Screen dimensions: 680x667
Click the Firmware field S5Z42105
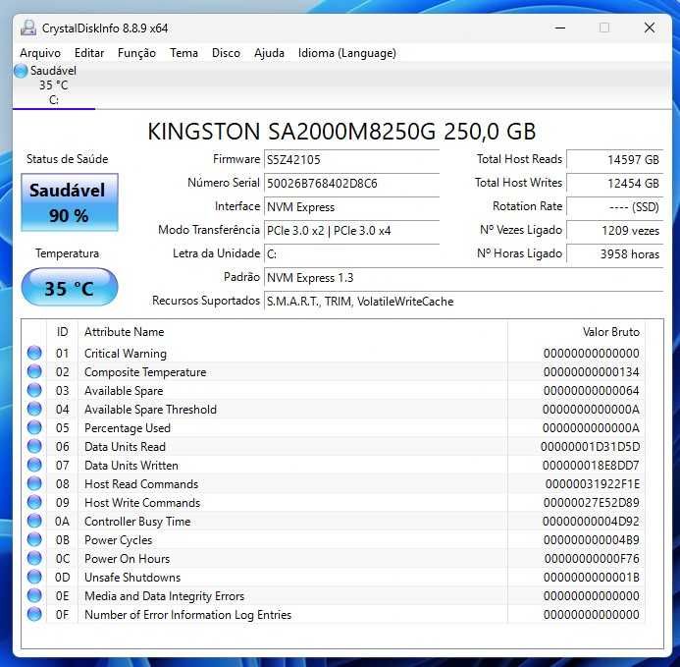click(351, 160)
